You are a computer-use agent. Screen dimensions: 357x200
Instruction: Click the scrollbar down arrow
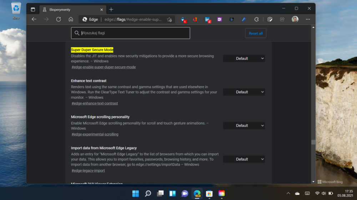point(313,182)
